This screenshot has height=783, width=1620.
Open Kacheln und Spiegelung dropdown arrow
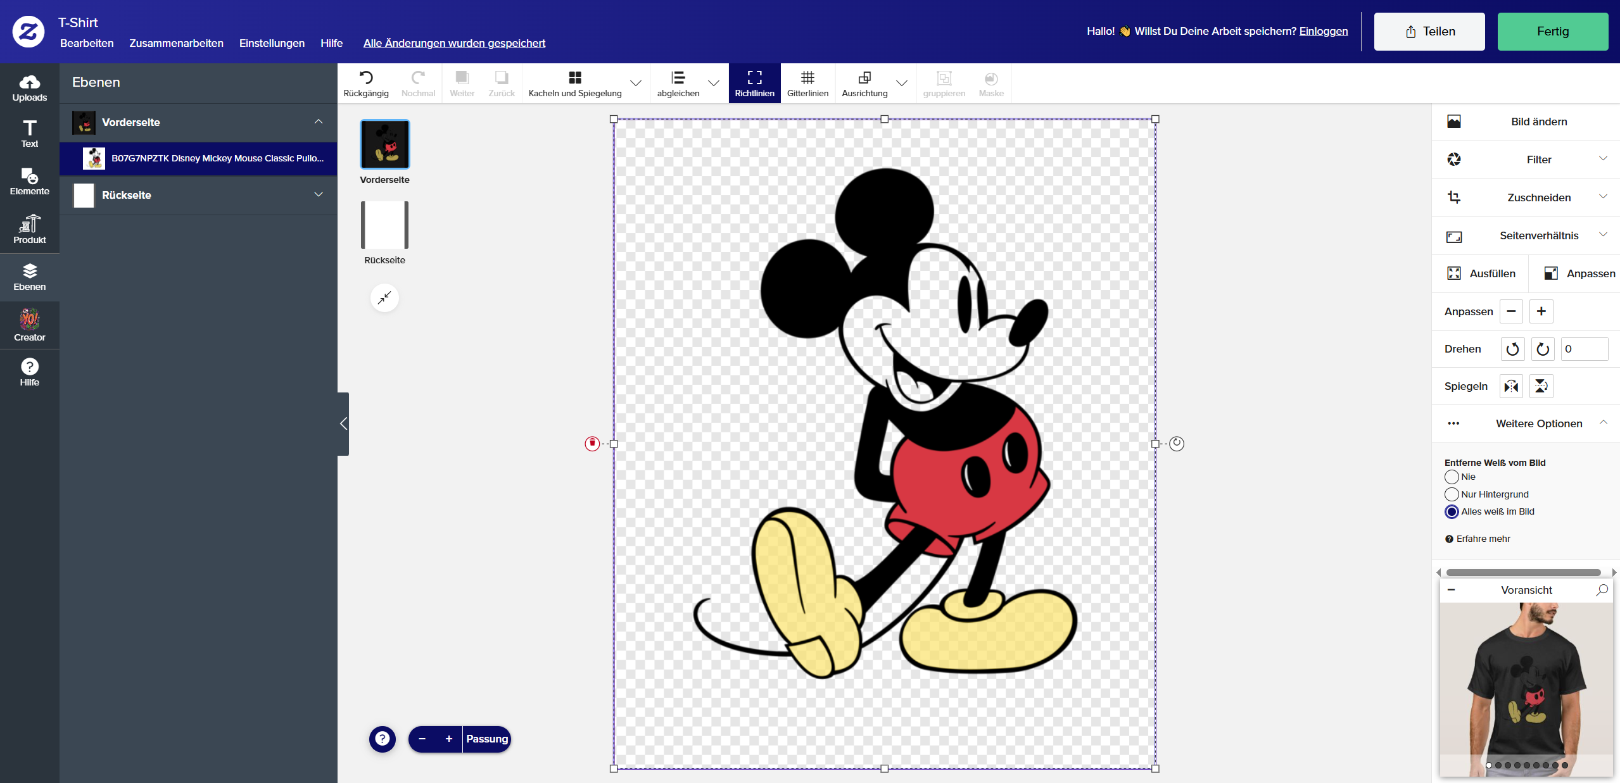tap(636, 84)
